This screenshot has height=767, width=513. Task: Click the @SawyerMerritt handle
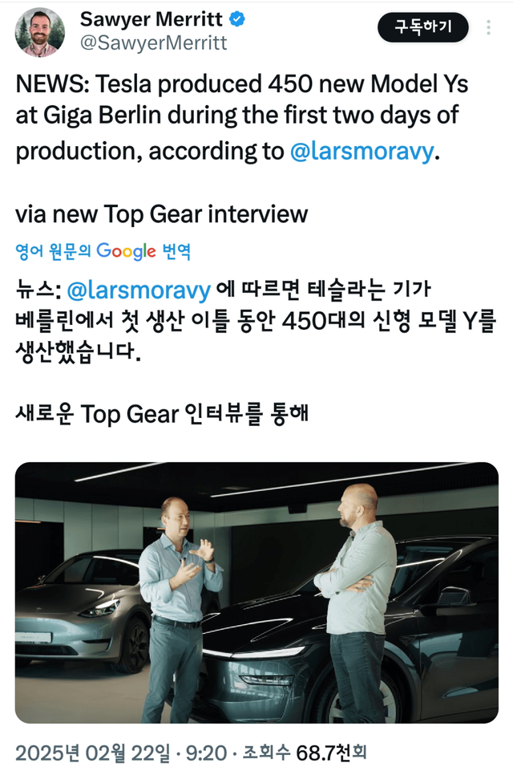[x=153, y=43]
